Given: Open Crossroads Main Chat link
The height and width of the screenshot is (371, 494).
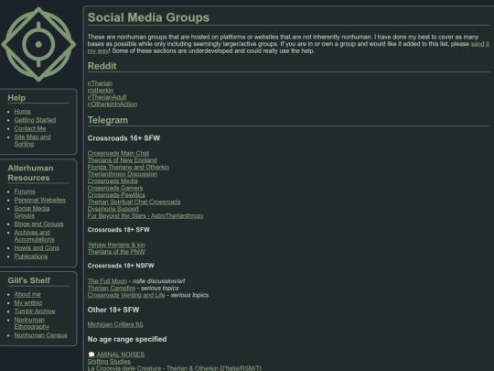Looking at the screenshot, I should pos(118,153).
